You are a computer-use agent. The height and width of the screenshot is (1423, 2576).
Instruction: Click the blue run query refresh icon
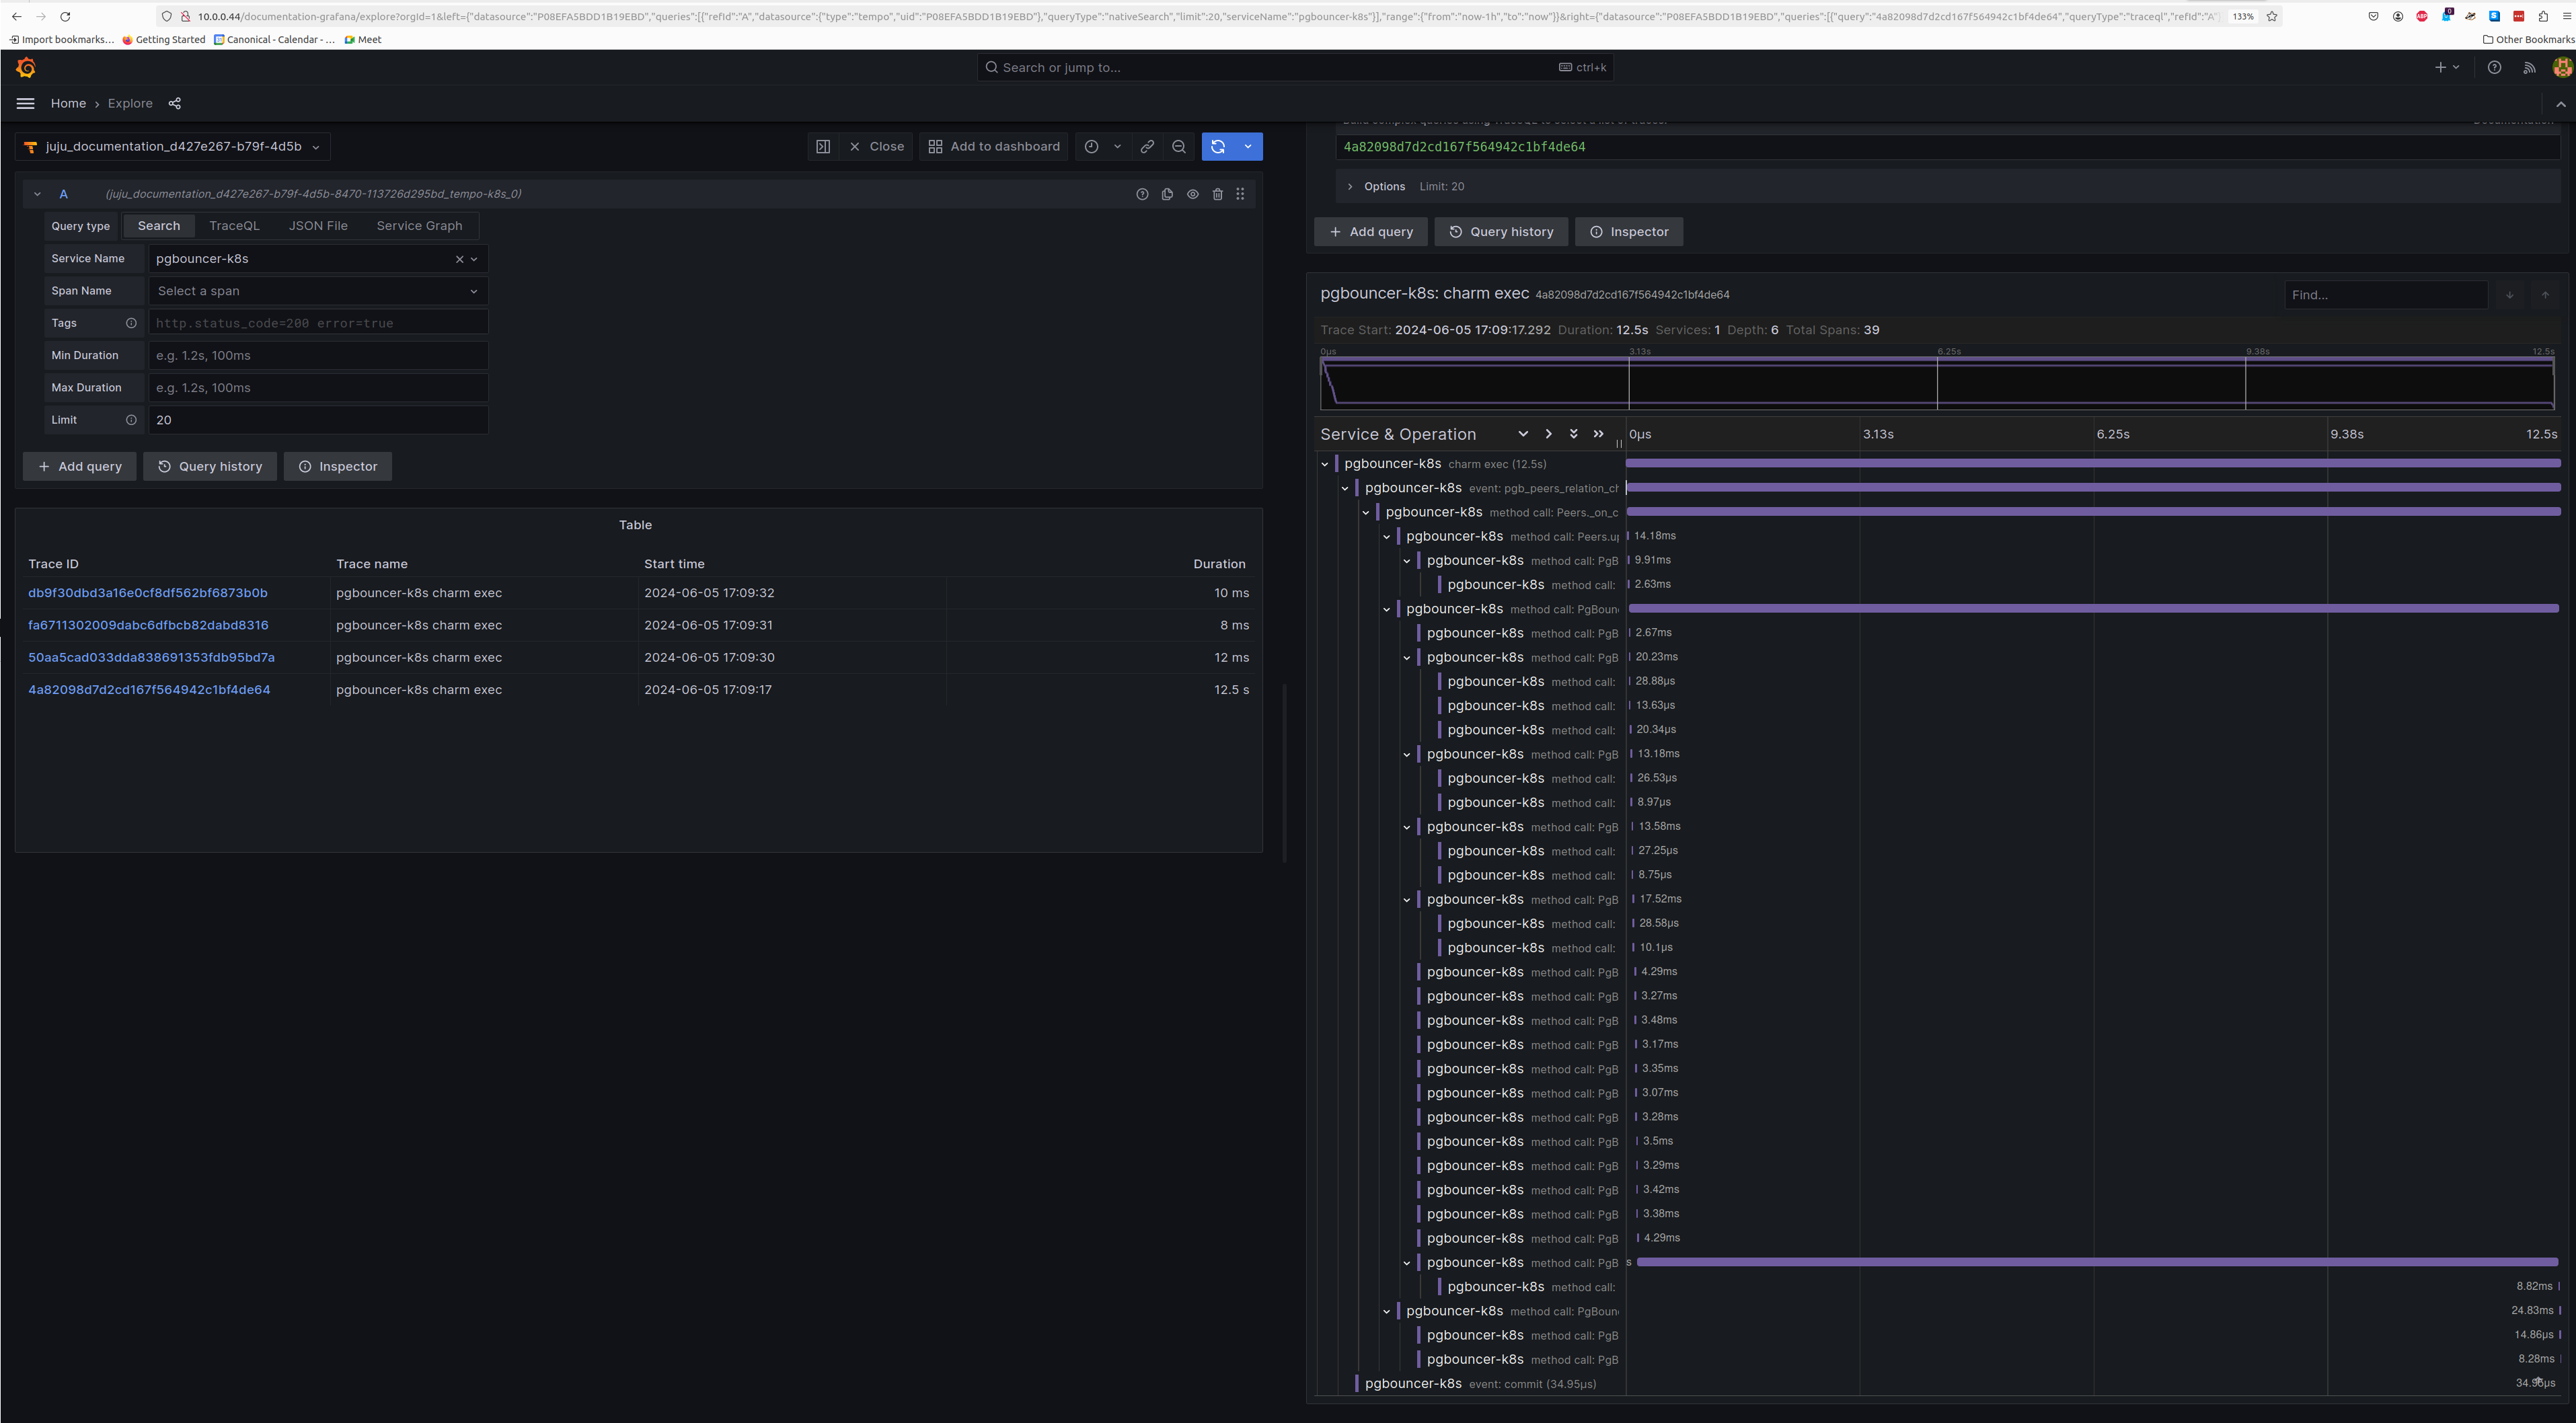(1218, 147)
